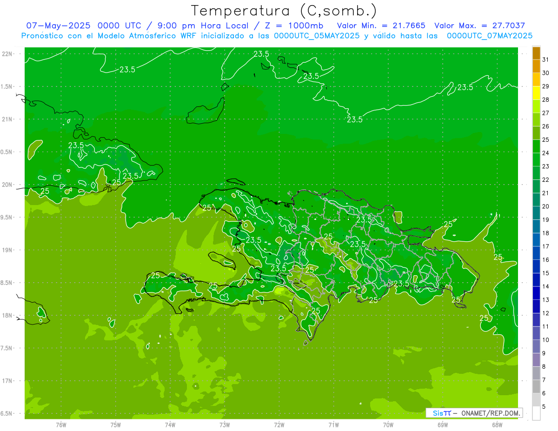
Task: Click longitude axis label '69W'
Action: 442,424
